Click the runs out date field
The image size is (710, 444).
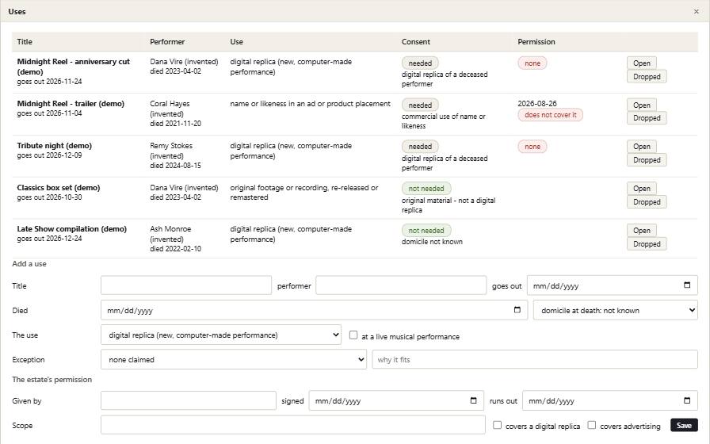(x=610, y=400)
